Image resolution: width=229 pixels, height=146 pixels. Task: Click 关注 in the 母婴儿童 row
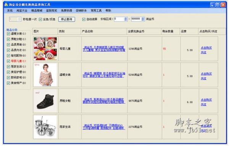click(203, 52)
